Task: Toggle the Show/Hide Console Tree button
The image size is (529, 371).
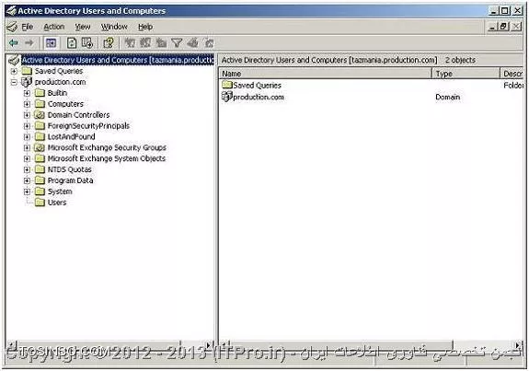Action: click(x=51, y=43)
